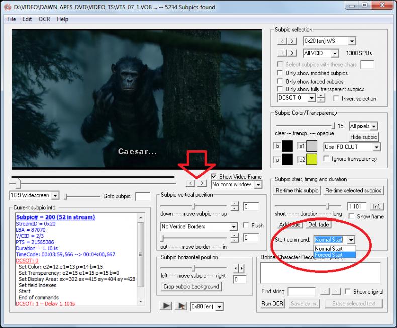The image size is (397, 328).
Task: Enable Only show forced subpics
Action: click(x=280, y=81)
